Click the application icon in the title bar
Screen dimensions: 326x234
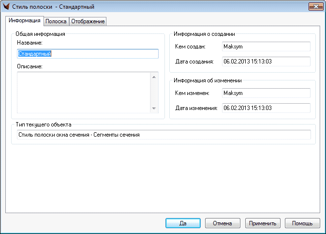[x=7, y=7]
